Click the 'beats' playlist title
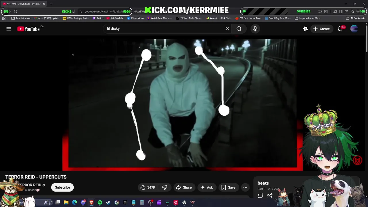The width and height of the screenshot is (368, 207). pos(263,183)
